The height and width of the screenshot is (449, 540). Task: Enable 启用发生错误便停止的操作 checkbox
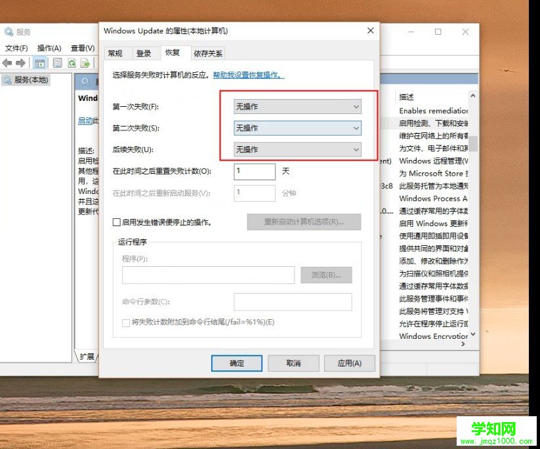tap(116, 222)
